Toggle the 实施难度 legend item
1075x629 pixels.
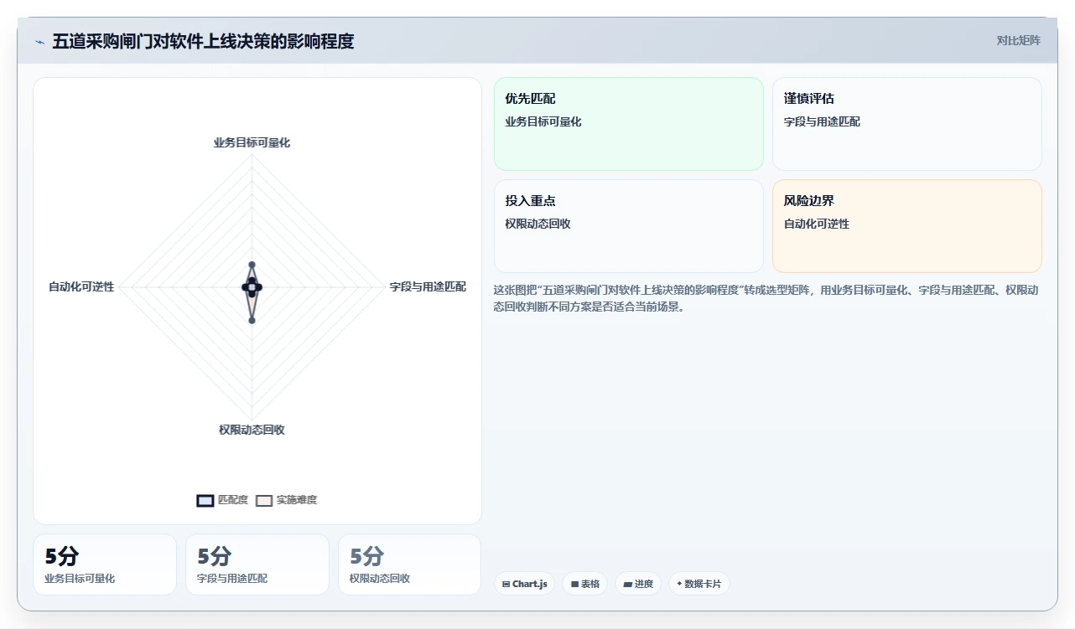[286, 500]
